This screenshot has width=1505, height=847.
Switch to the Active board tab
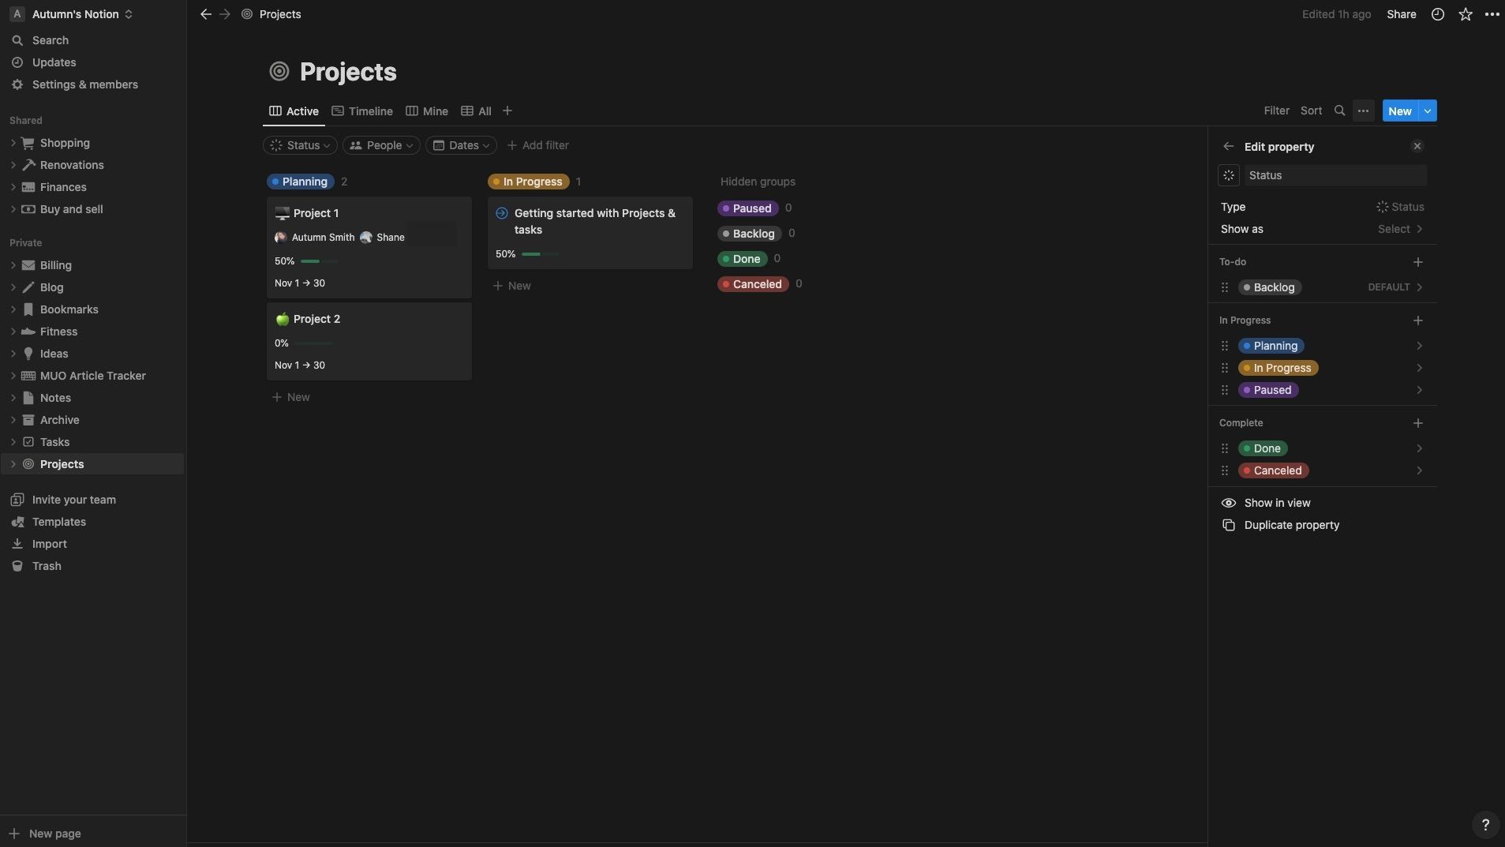pos(294,111)
